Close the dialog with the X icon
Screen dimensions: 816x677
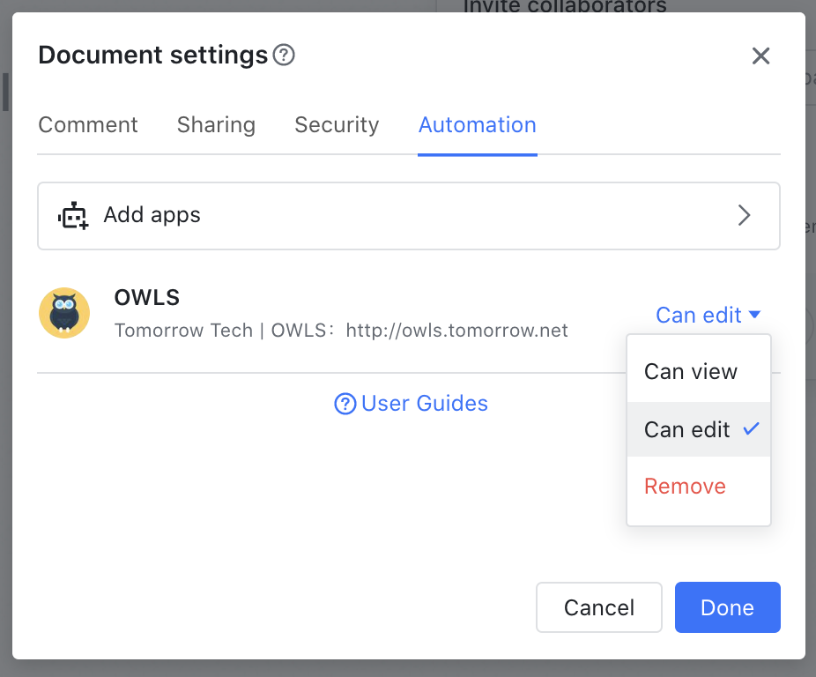tap(760, 55)
